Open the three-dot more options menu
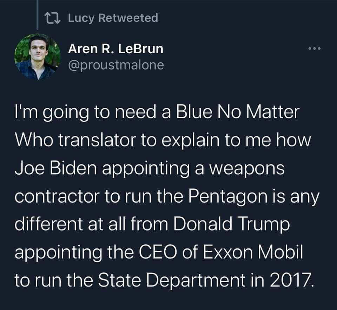 [315, 49]
